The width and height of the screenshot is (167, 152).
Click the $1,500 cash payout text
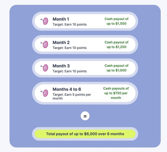click(x=116, y=21)
